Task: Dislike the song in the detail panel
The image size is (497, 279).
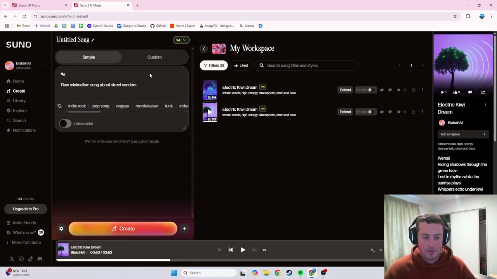Action: pyautogui.click(x=470, y=92)
